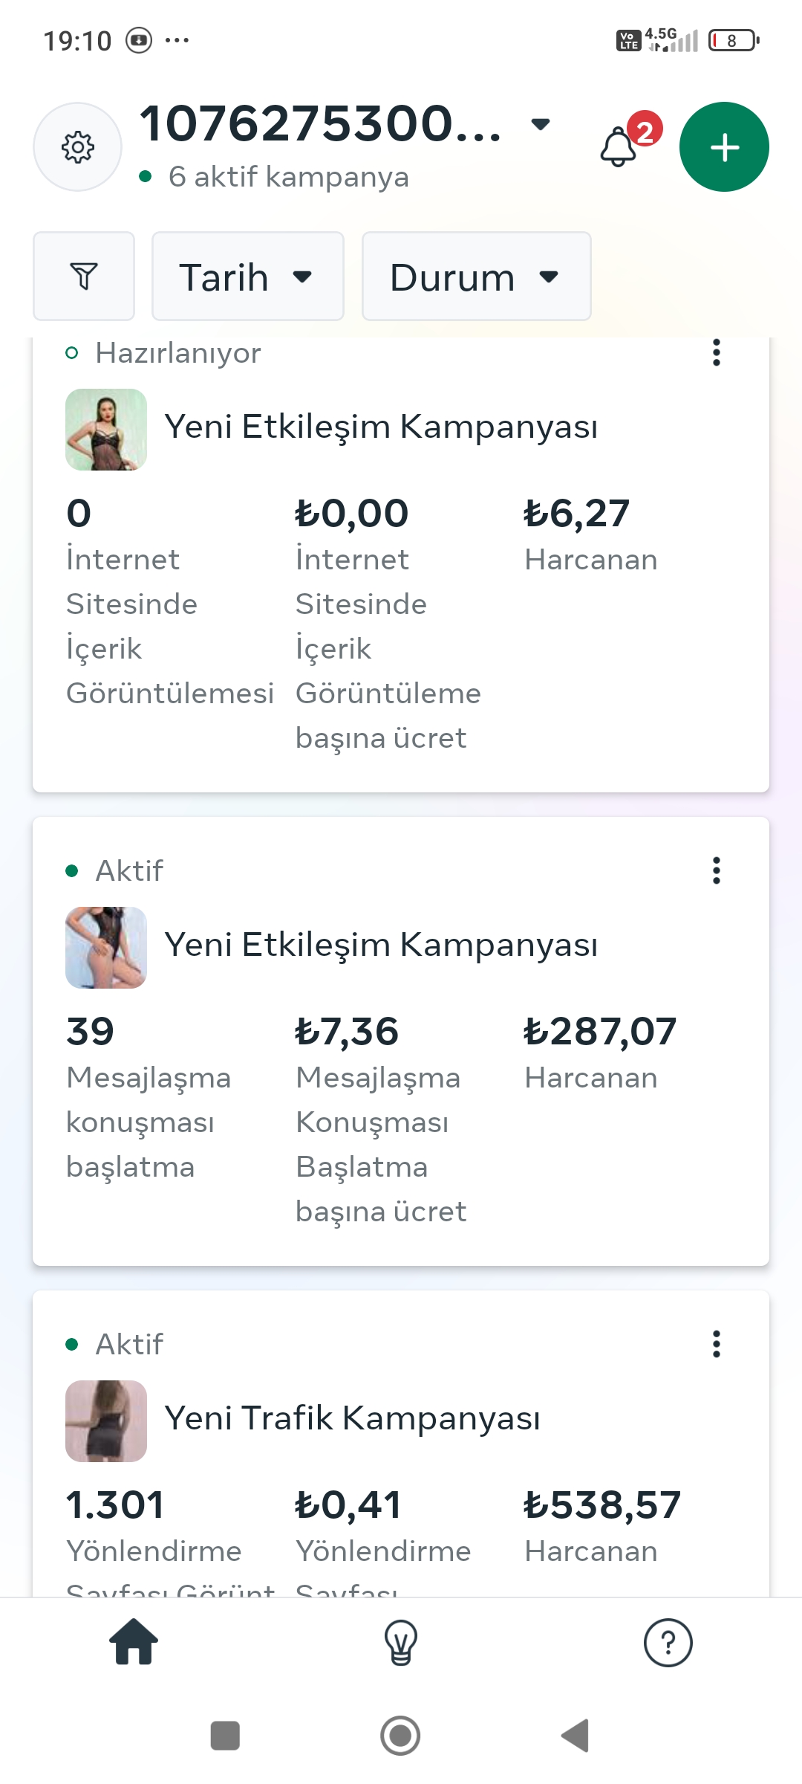Expand the ad account switcher arrow
The image size is (802, 1784).
pyautogui.click(x=541, y=123)
